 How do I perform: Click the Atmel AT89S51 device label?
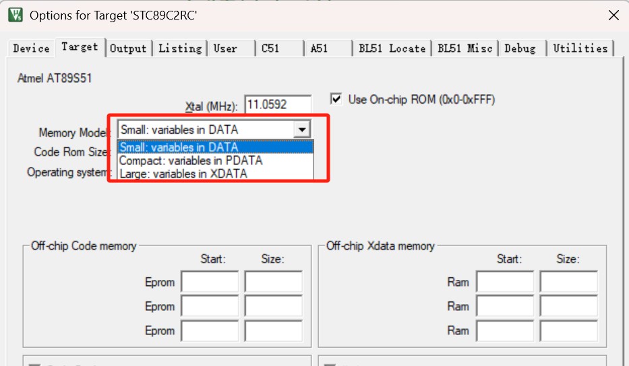point(55,77)
